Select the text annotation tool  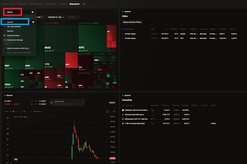click(x=8, y=150)
